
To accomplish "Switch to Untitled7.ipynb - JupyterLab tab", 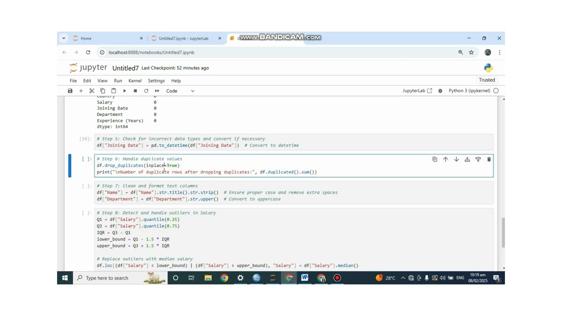I will click(186, 38).
